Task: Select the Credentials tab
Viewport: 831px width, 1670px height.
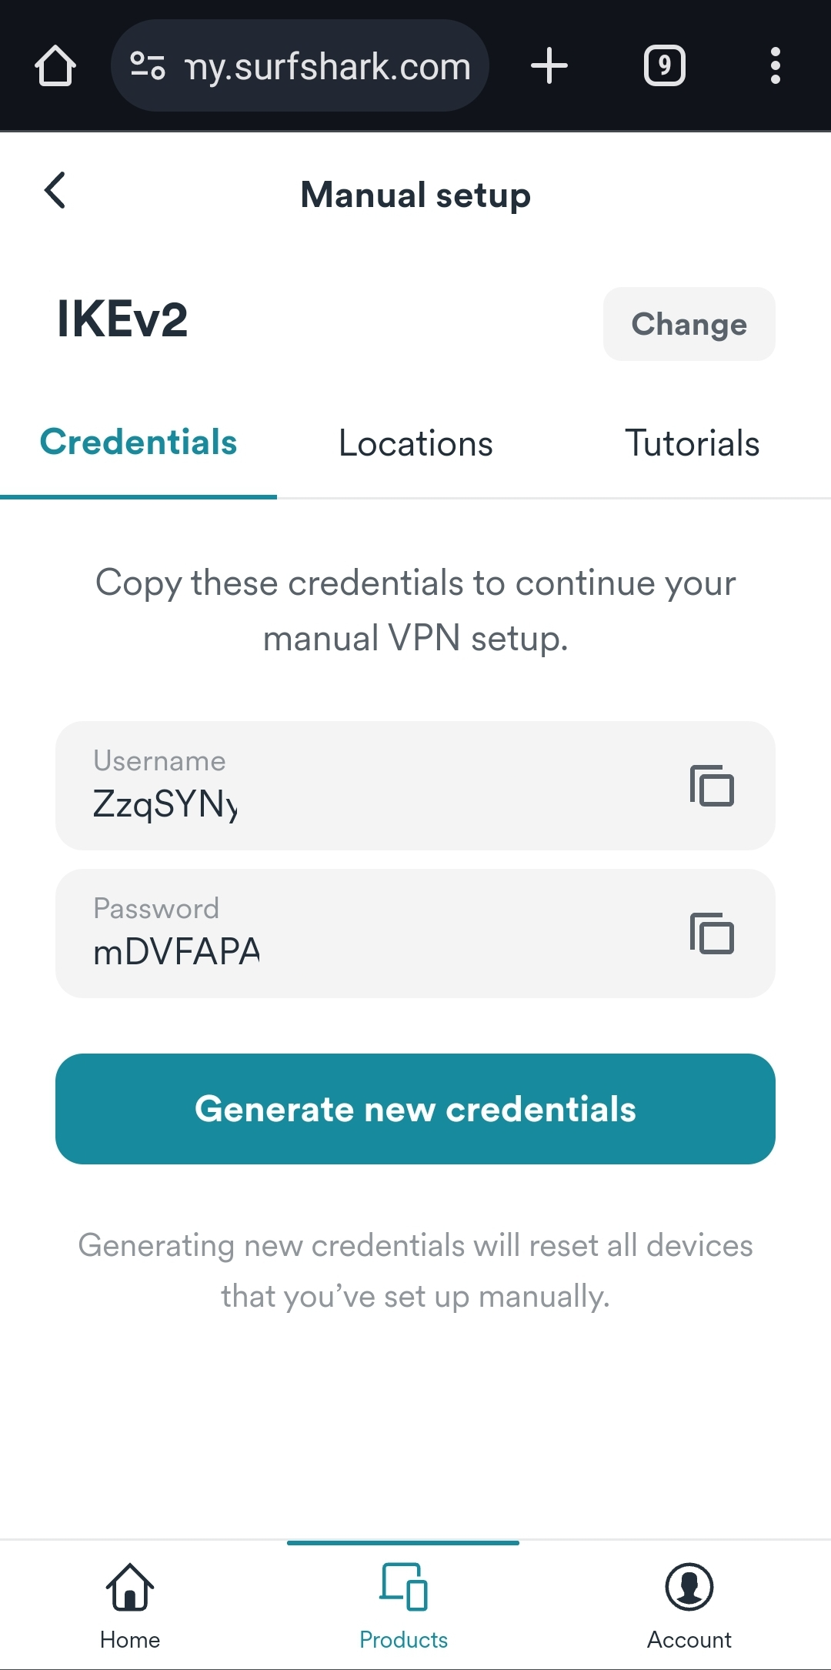Action: tap(138, 443)
